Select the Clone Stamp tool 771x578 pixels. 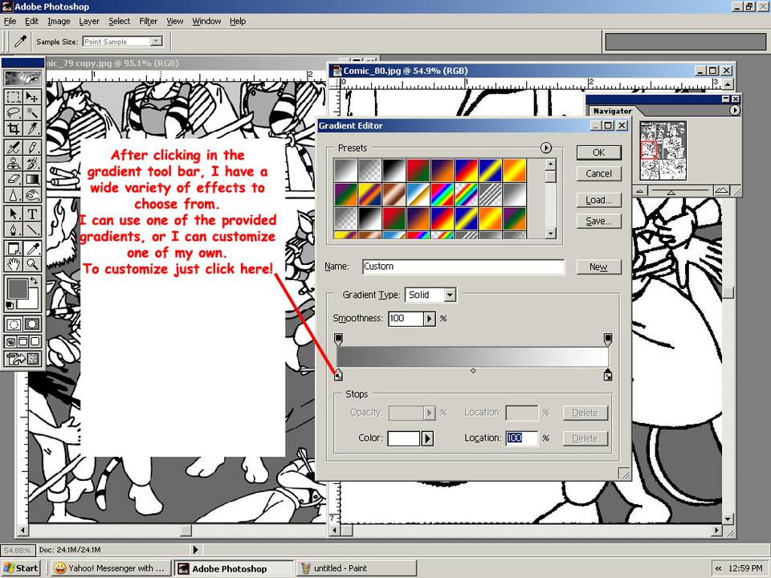[14, 163]
